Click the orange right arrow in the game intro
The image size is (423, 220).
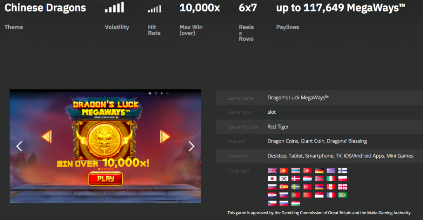165,136
